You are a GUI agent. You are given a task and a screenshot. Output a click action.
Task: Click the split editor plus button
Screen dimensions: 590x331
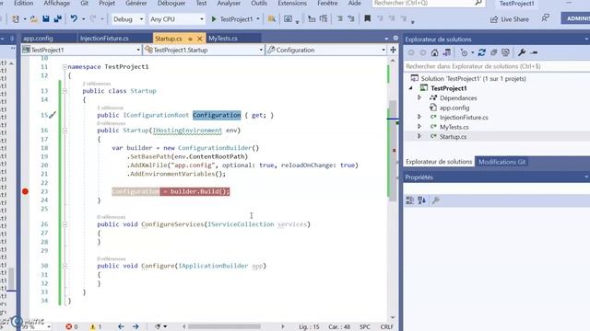point(393,50)
